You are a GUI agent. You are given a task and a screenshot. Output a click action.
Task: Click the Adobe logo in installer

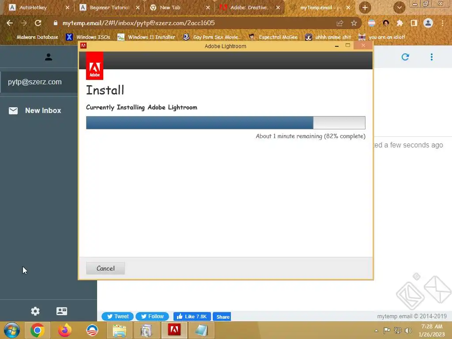click(94, 66)
